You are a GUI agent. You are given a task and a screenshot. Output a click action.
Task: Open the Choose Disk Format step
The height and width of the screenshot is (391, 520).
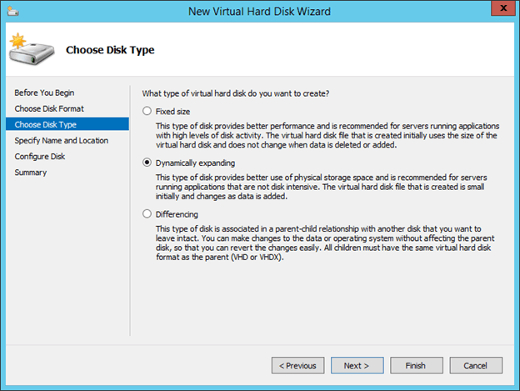[49, 108]
